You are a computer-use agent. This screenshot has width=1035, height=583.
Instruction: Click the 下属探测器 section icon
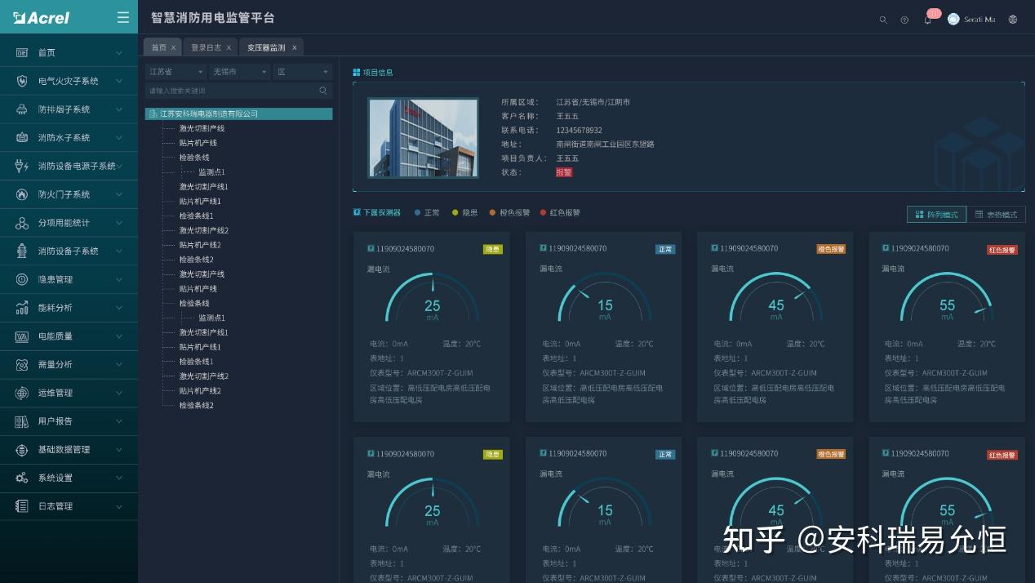pyautogui.click(x=357, y=212)
